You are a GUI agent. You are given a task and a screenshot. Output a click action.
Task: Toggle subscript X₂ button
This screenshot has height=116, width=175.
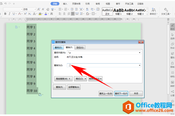click(30, 14)
